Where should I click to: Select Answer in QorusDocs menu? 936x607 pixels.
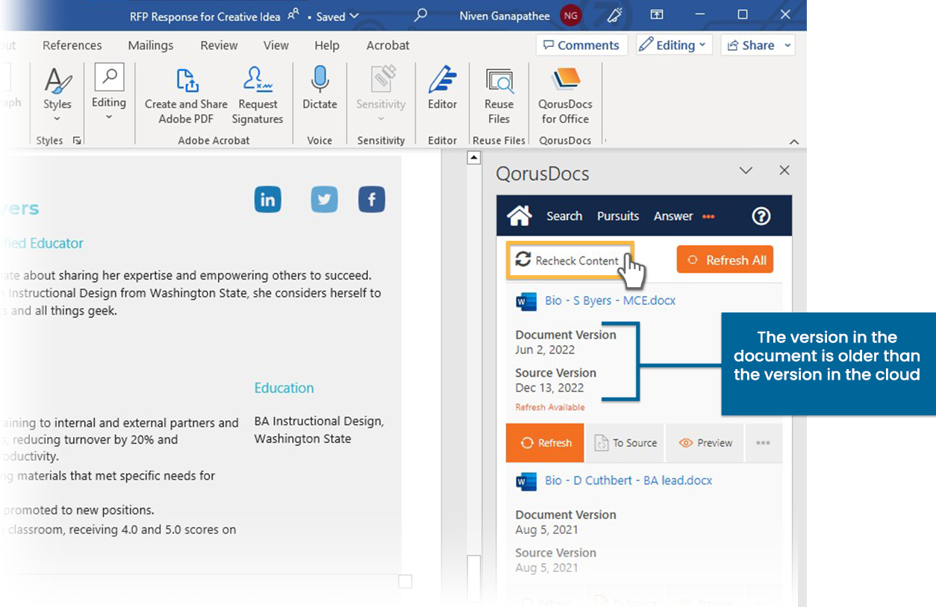(673, 216)
